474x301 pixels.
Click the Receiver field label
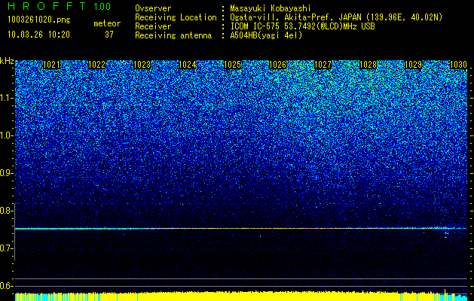[153, 26]
